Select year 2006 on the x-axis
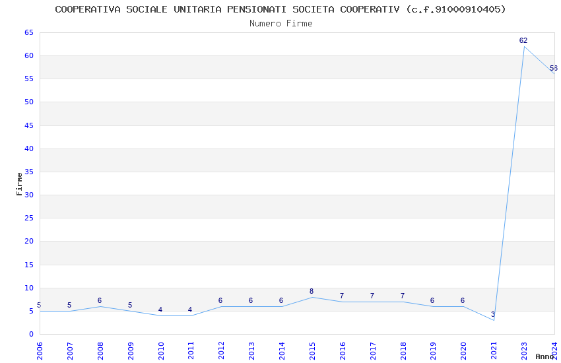The height and width of the screenshot is (363, 561). click(40, 350)
